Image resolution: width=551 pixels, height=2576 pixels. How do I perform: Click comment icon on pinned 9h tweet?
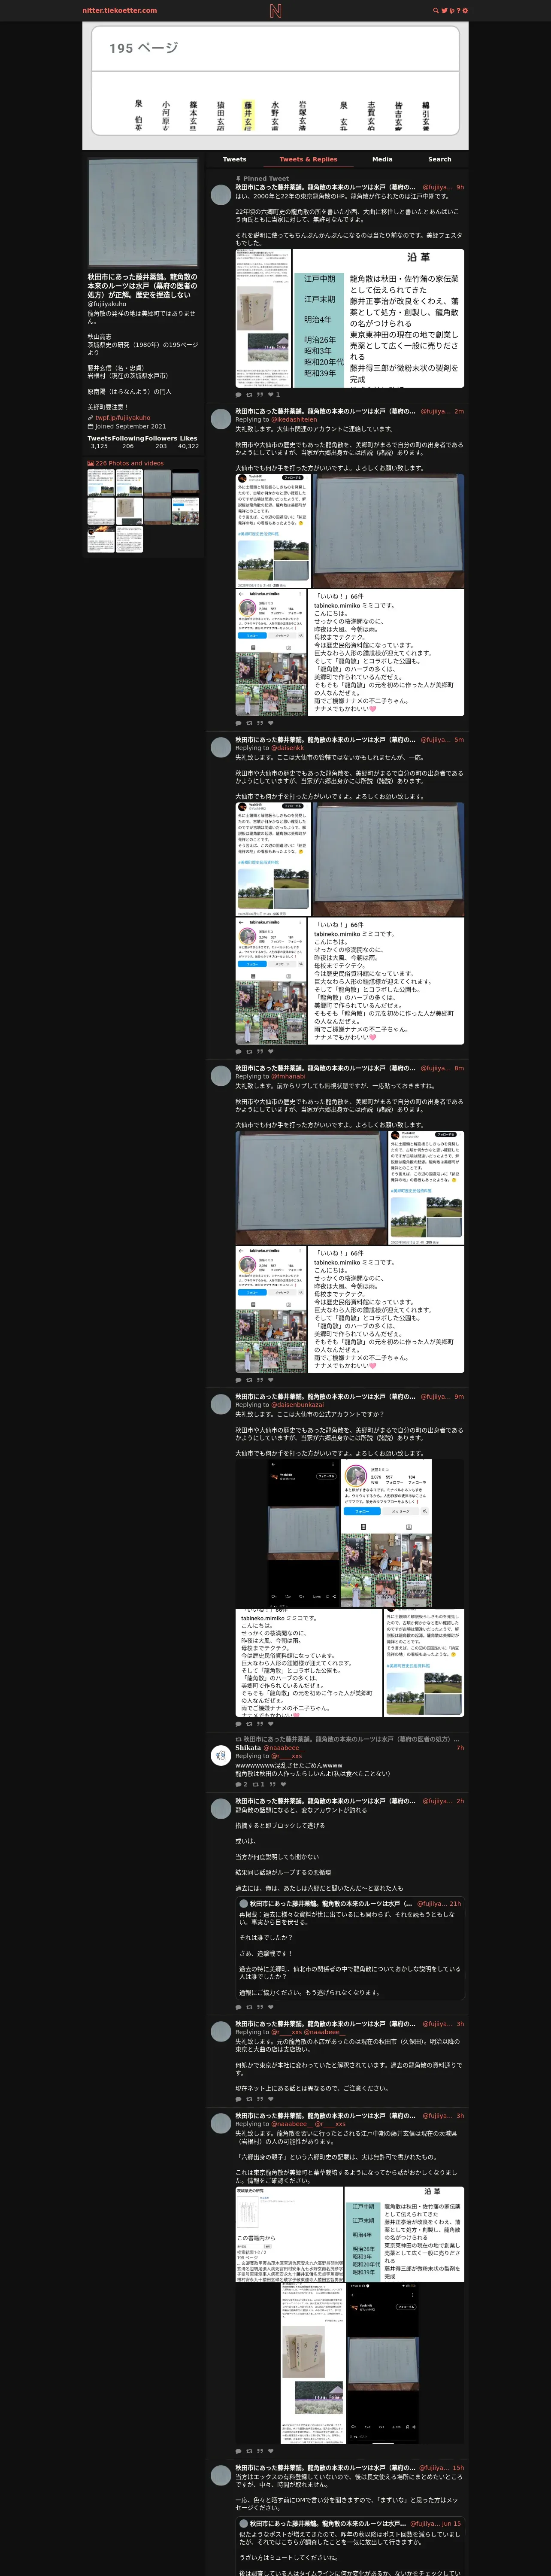point(238,394)
